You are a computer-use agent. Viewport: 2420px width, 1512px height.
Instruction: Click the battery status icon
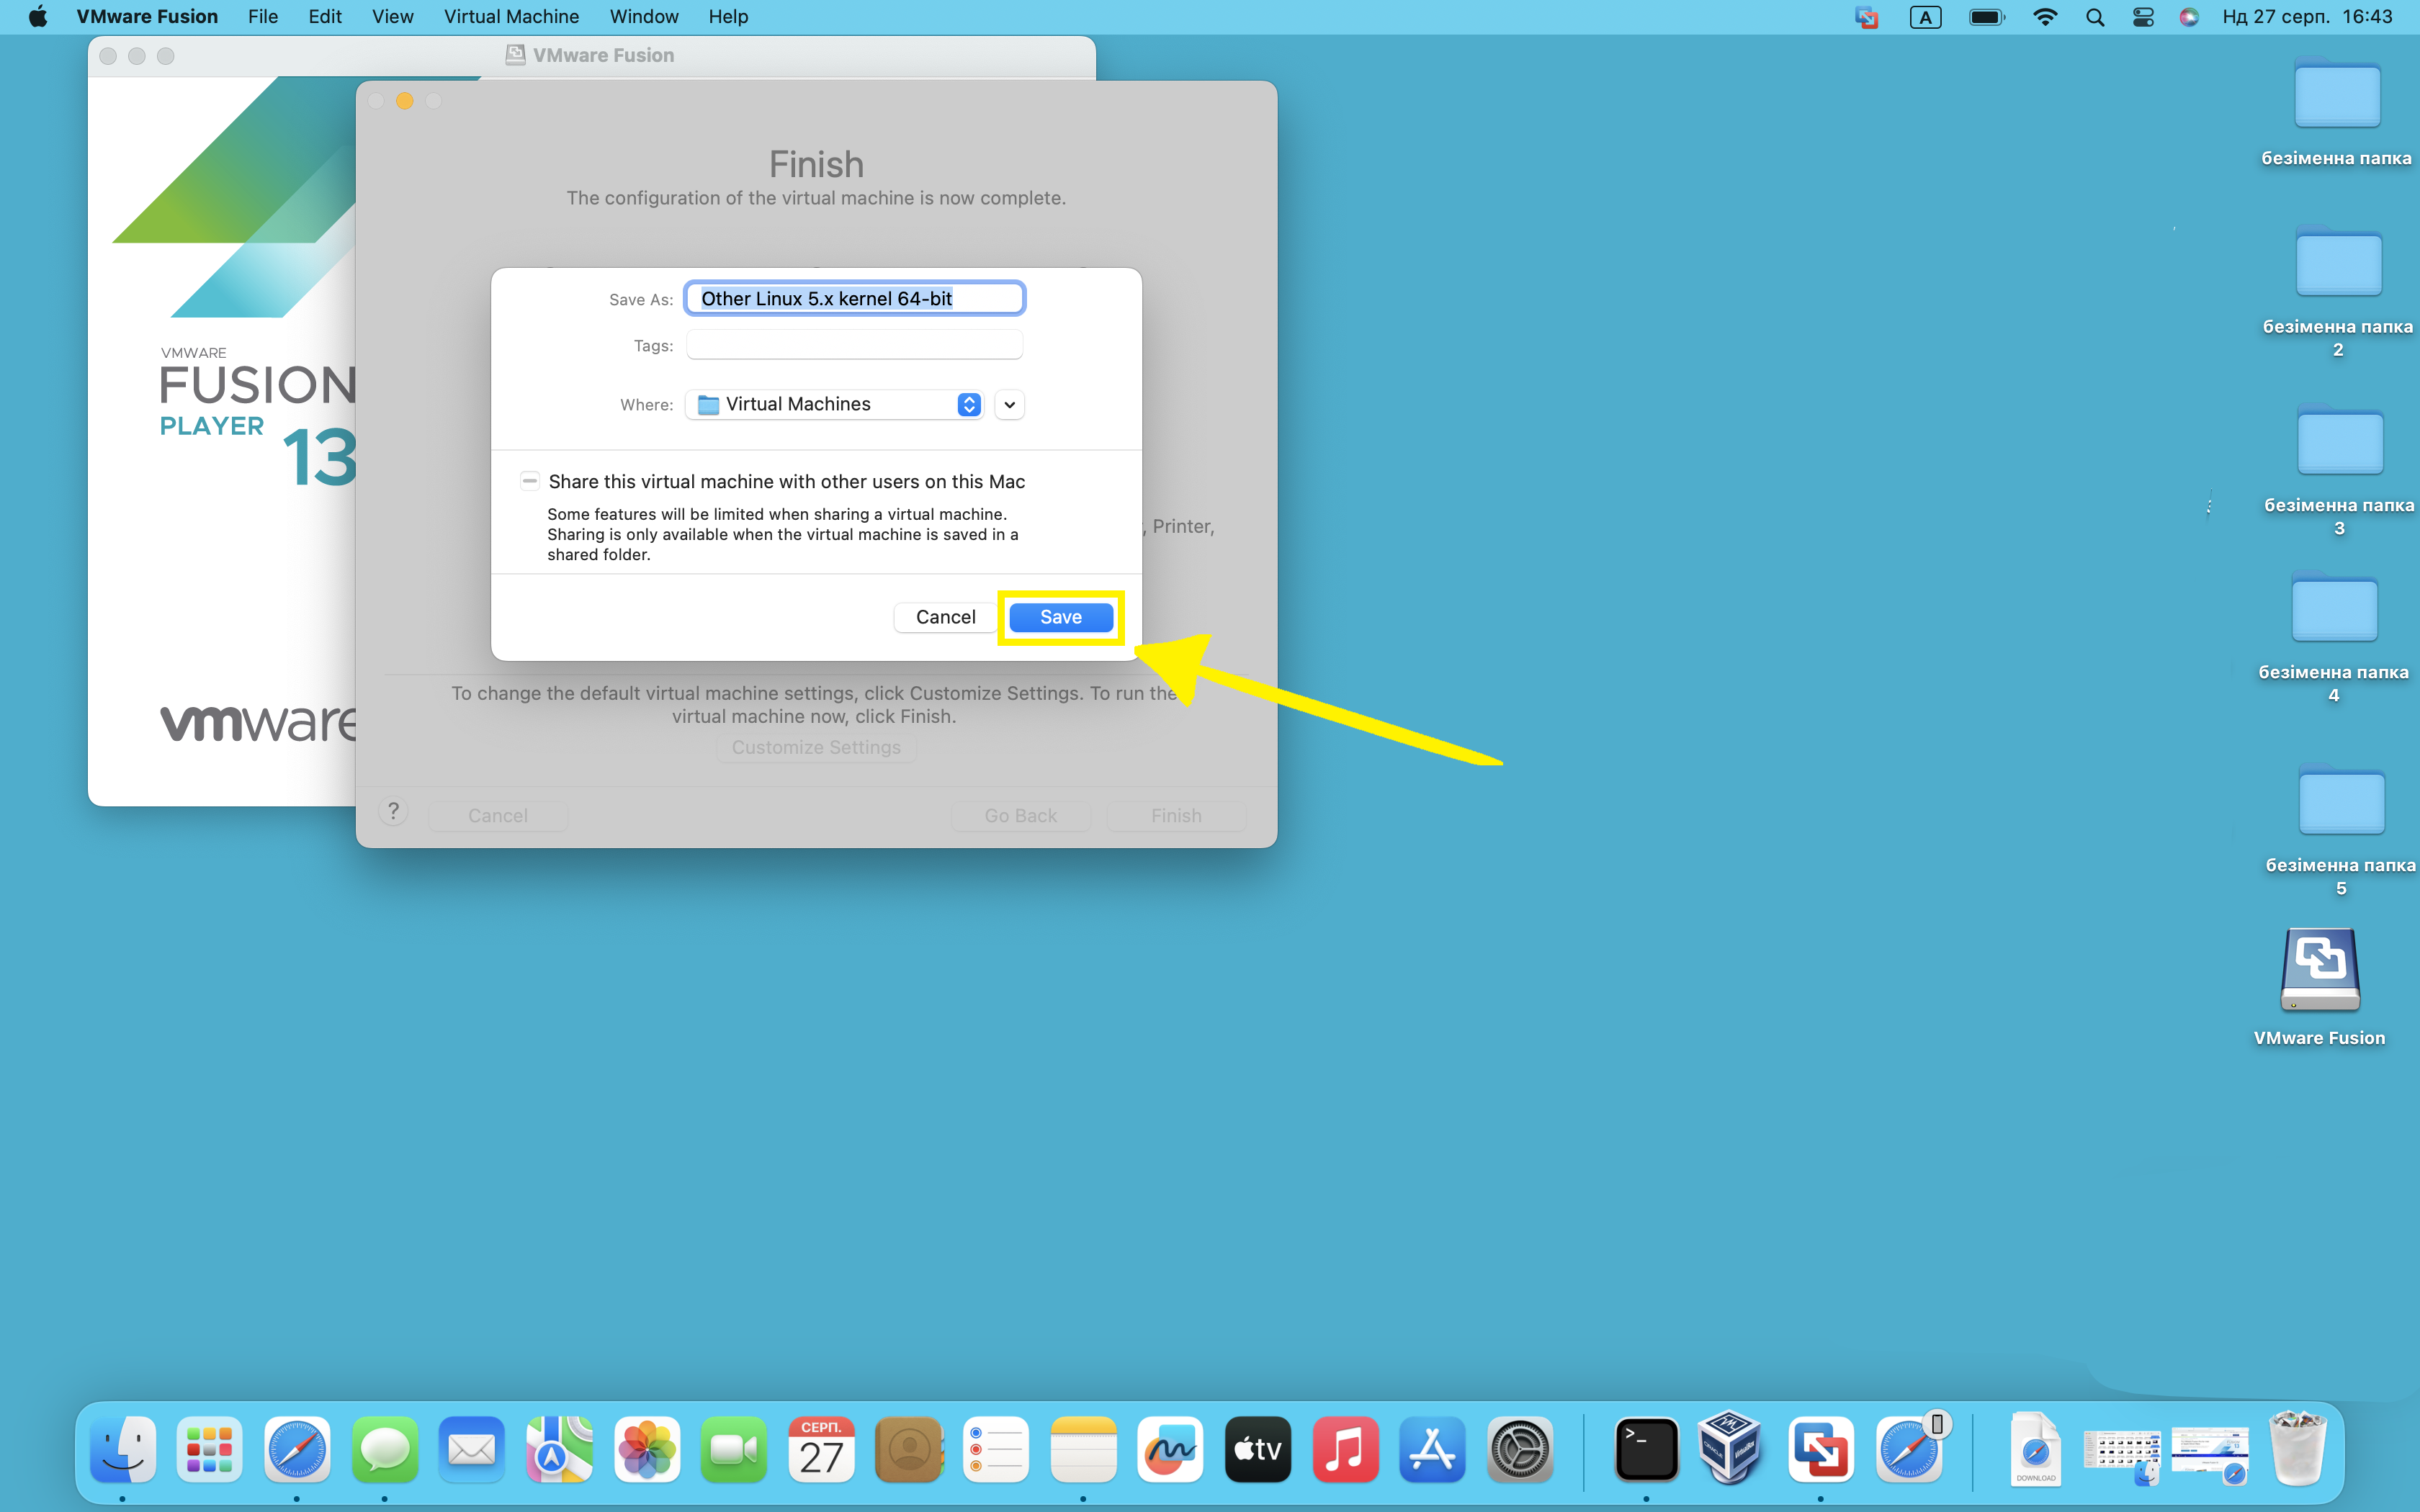[x=1987, y=17]
